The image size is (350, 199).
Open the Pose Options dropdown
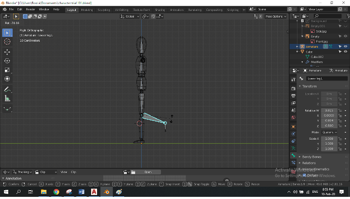[276, 16]
